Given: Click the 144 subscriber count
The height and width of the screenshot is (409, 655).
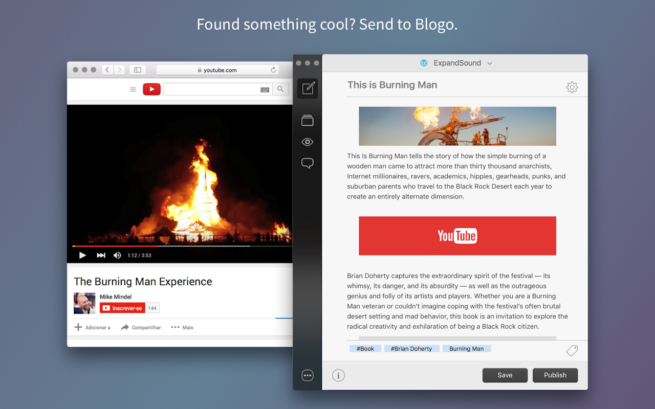Looking at the screenshot, I should coord(152,308).
